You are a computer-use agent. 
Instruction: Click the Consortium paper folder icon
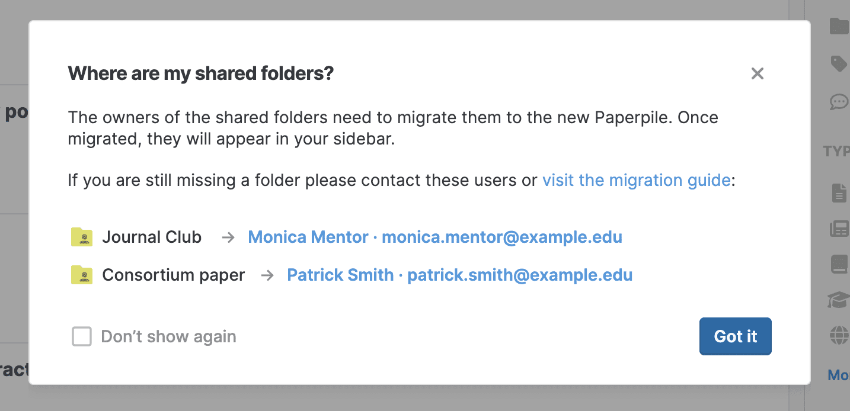coord(82,275)
